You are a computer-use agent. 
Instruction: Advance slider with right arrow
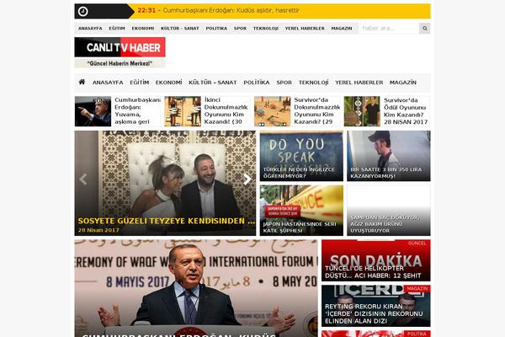(247, 179)
